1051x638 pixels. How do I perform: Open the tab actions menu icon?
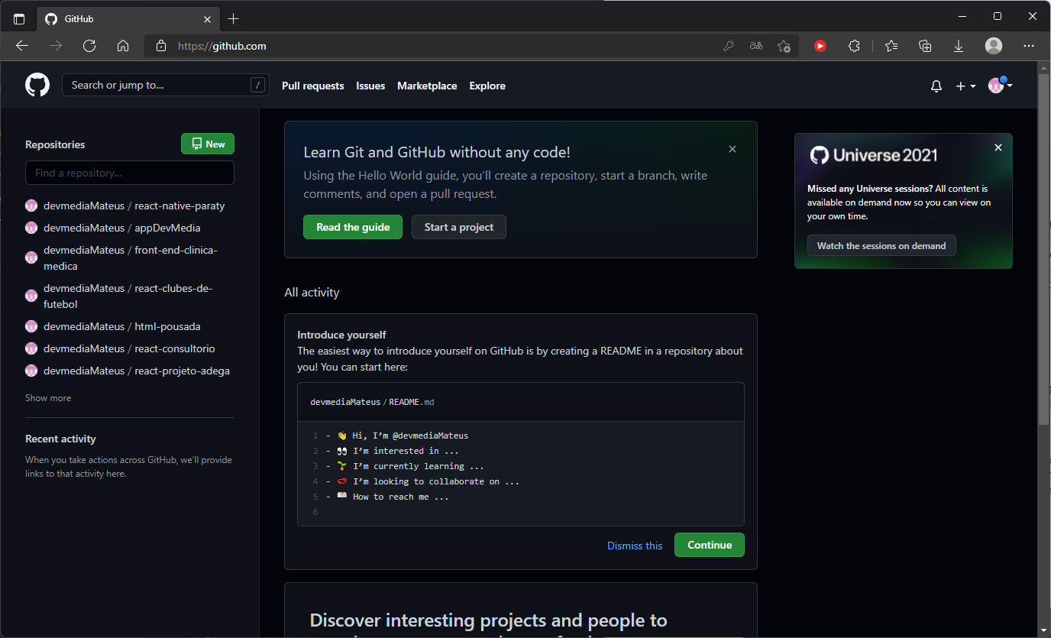[x=19, y=18]
